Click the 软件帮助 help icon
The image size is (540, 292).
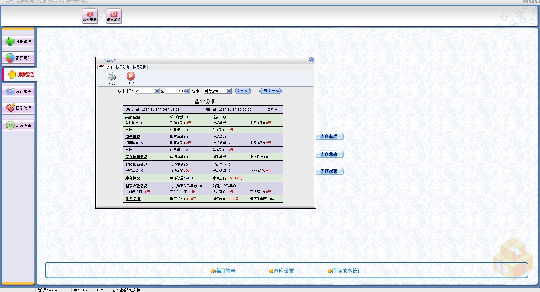pyautogui.click(x=90, y=16)
